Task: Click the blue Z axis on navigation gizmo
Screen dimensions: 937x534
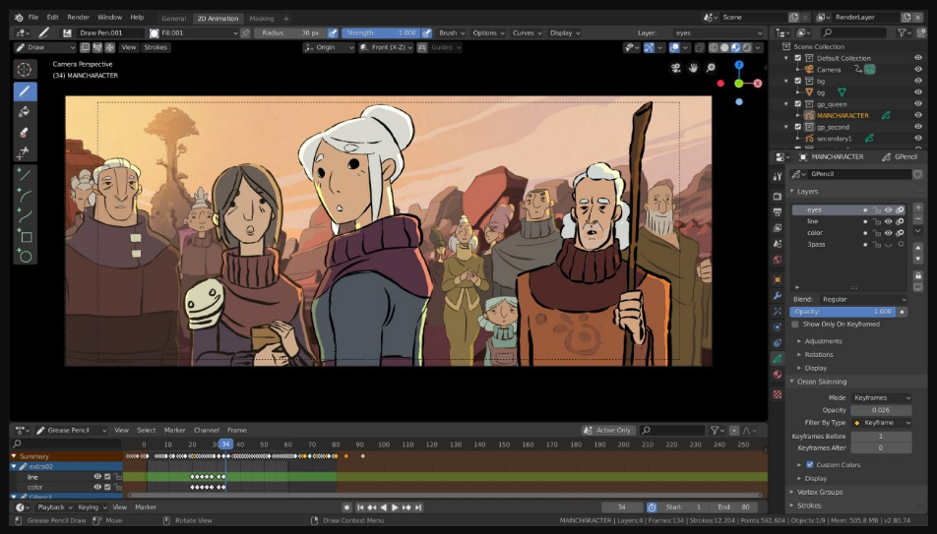Action: tap(739, 65)
